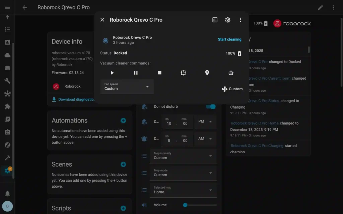Open Developer Tools from the sidebar hammer icon

7,158
